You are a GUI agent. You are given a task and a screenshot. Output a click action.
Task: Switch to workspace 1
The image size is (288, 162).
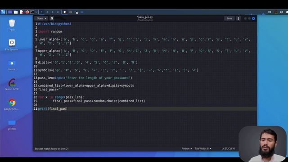click(42, 12)
